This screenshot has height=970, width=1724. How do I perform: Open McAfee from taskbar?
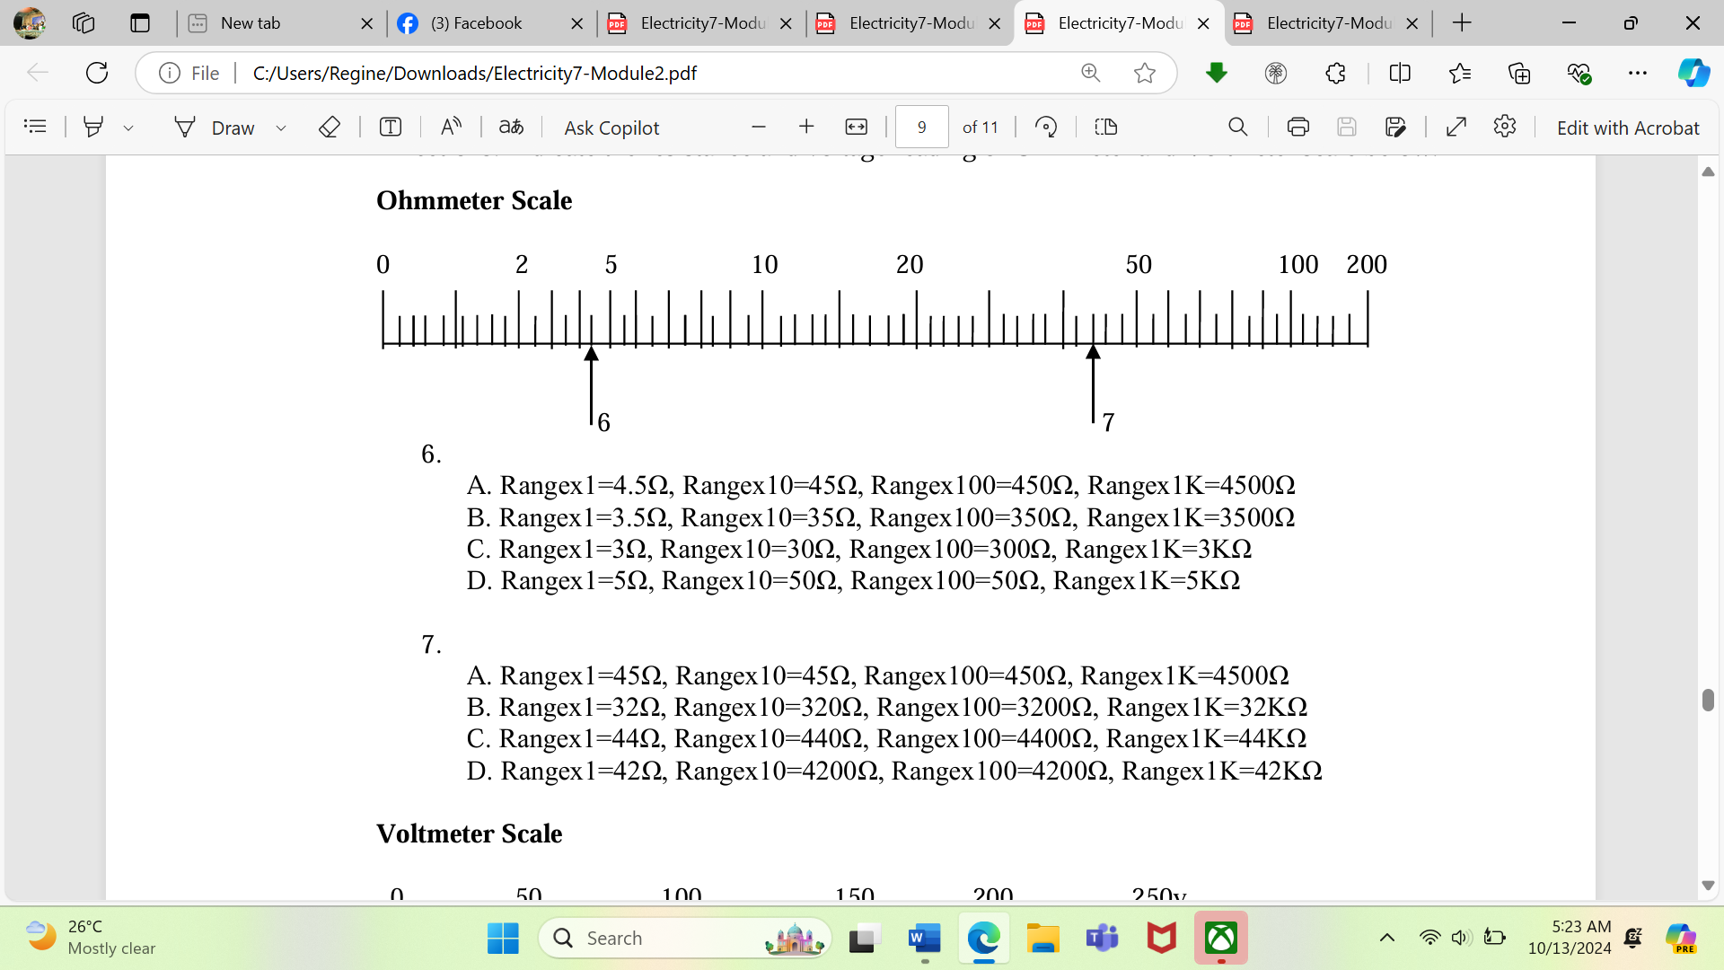coord(1161,939)
